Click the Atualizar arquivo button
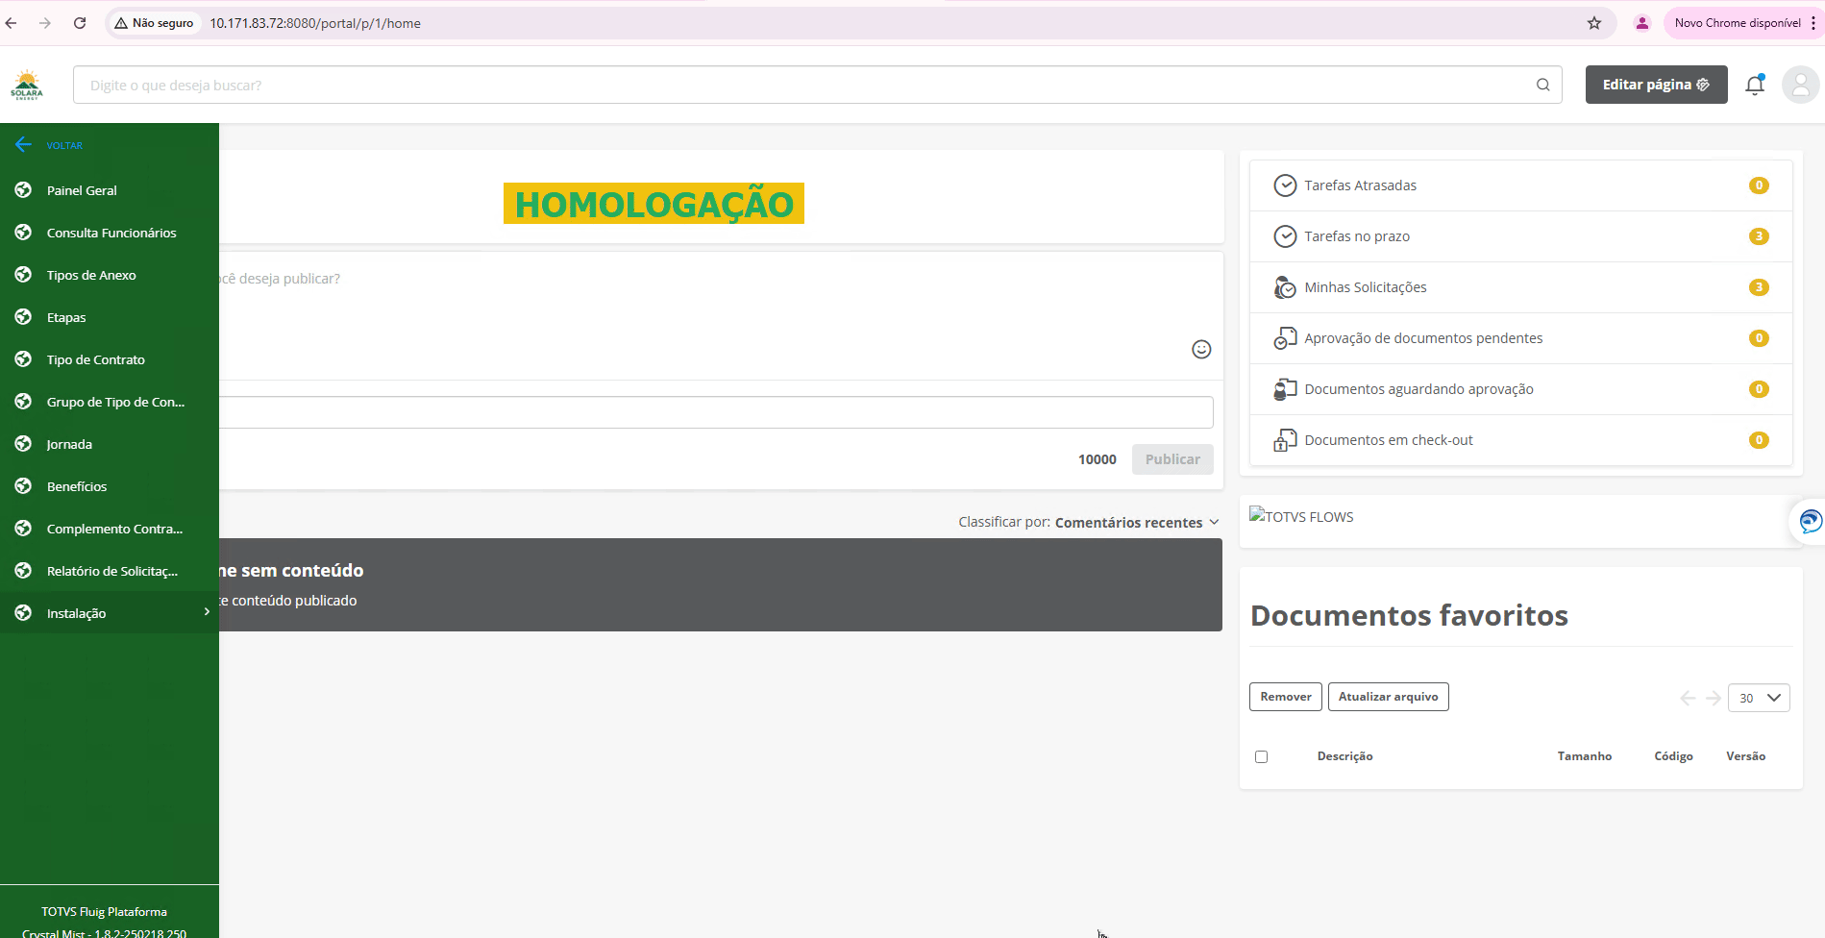The height and width of the screenshot is (938, 1825). click(1388, 697)
